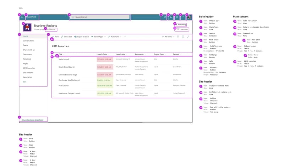Open the Settings gear in suite header
284x168 pixels.
177,17
